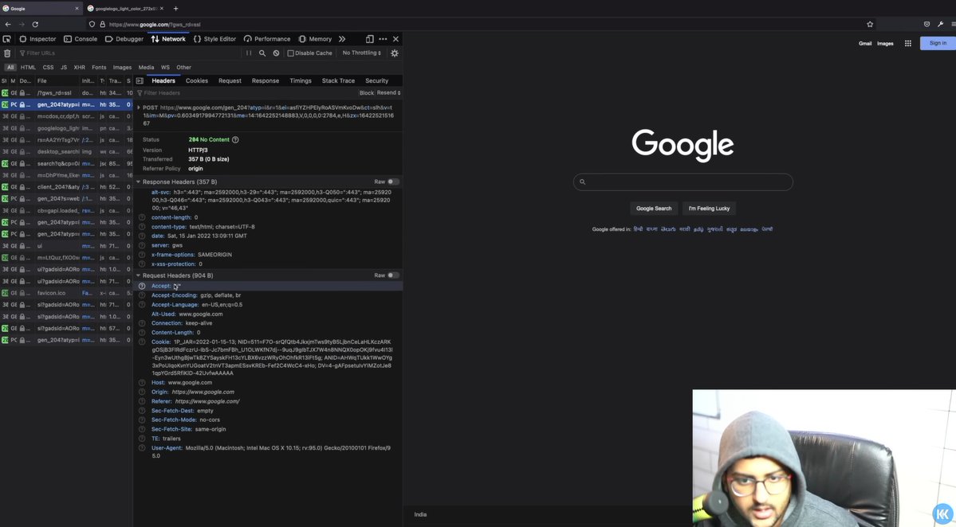The width and height of the screenshot is (956, 527).
Task: Open help icon for Cookie header
Action: [142, 342]
